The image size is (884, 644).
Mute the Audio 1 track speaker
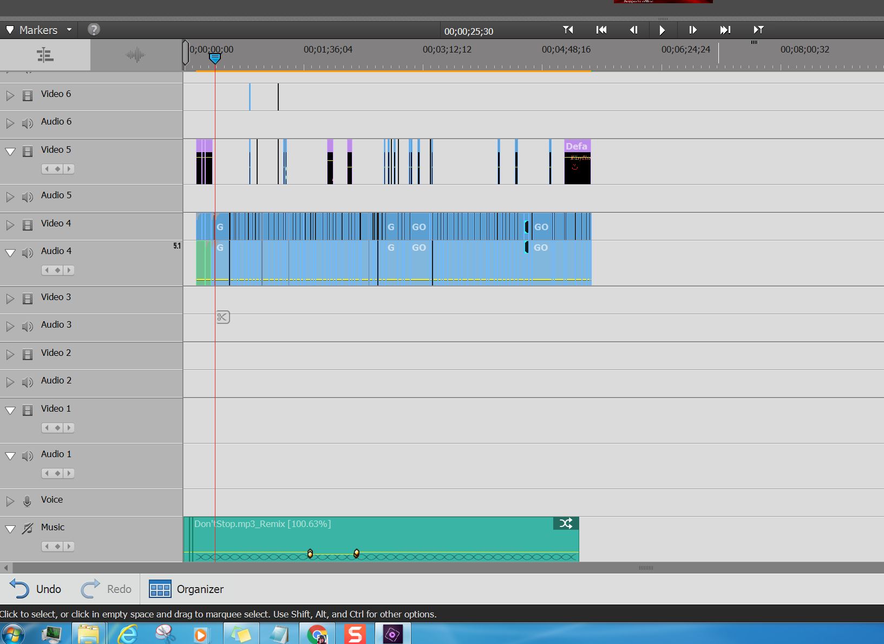point(28,456)
